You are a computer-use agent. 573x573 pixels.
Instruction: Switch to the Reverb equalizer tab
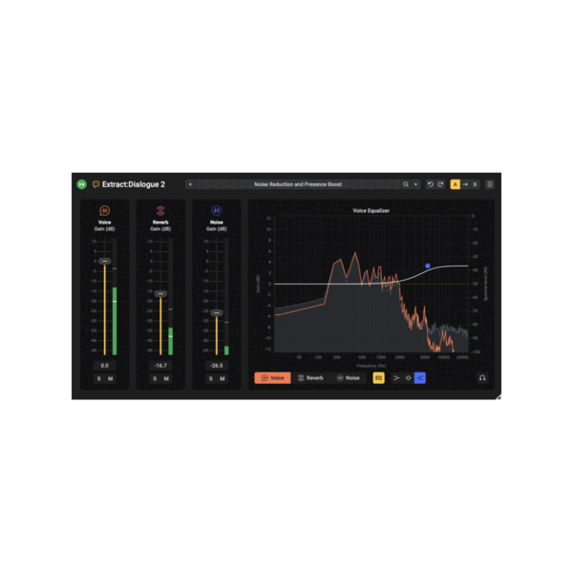(310, 378)
